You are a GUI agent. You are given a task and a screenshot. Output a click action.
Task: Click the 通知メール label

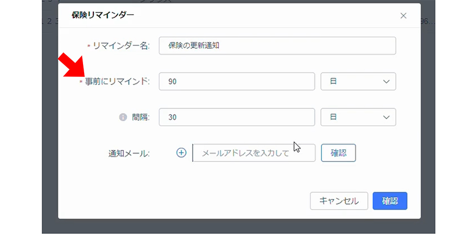(129, 153)
